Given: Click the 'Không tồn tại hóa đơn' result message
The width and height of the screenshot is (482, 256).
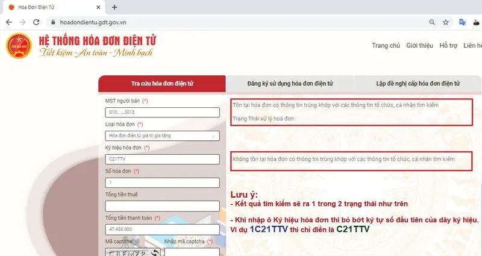Looking at the screenshot, I should point(343,159).
